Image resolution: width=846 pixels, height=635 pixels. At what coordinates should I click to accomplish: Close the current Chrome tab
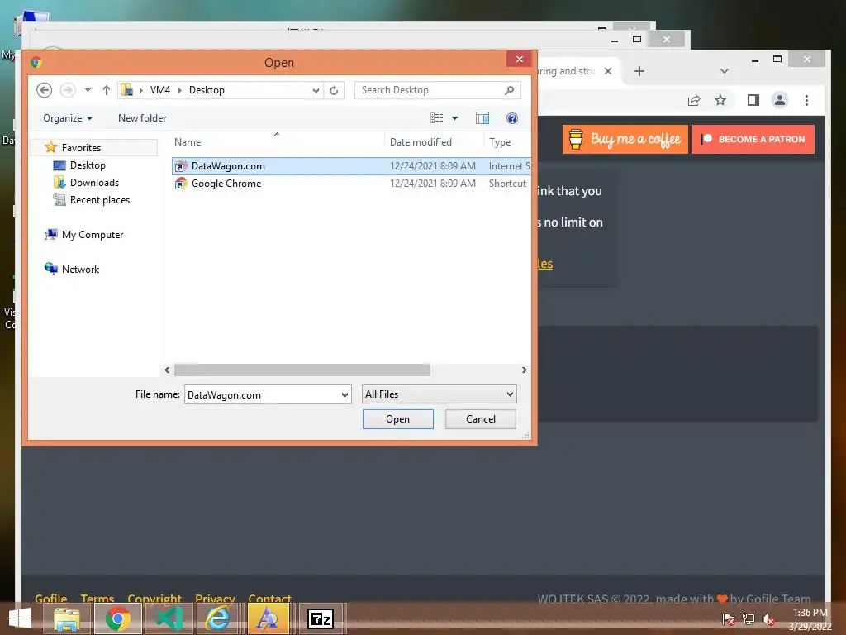(608, 71)
